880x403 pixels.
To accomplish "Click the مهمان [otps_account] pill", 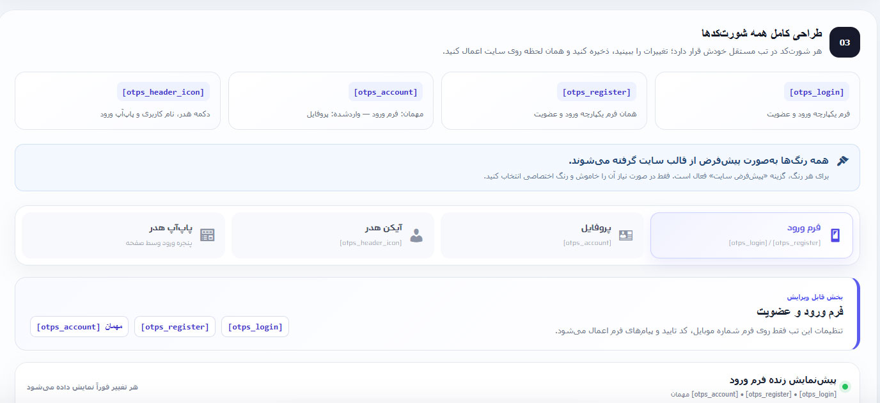I will point(79,327).
